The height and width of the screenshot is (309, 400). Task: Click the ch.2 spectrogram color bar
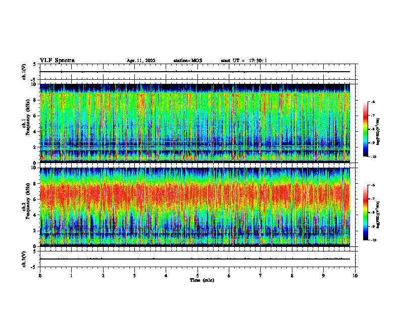pos(365,213)
